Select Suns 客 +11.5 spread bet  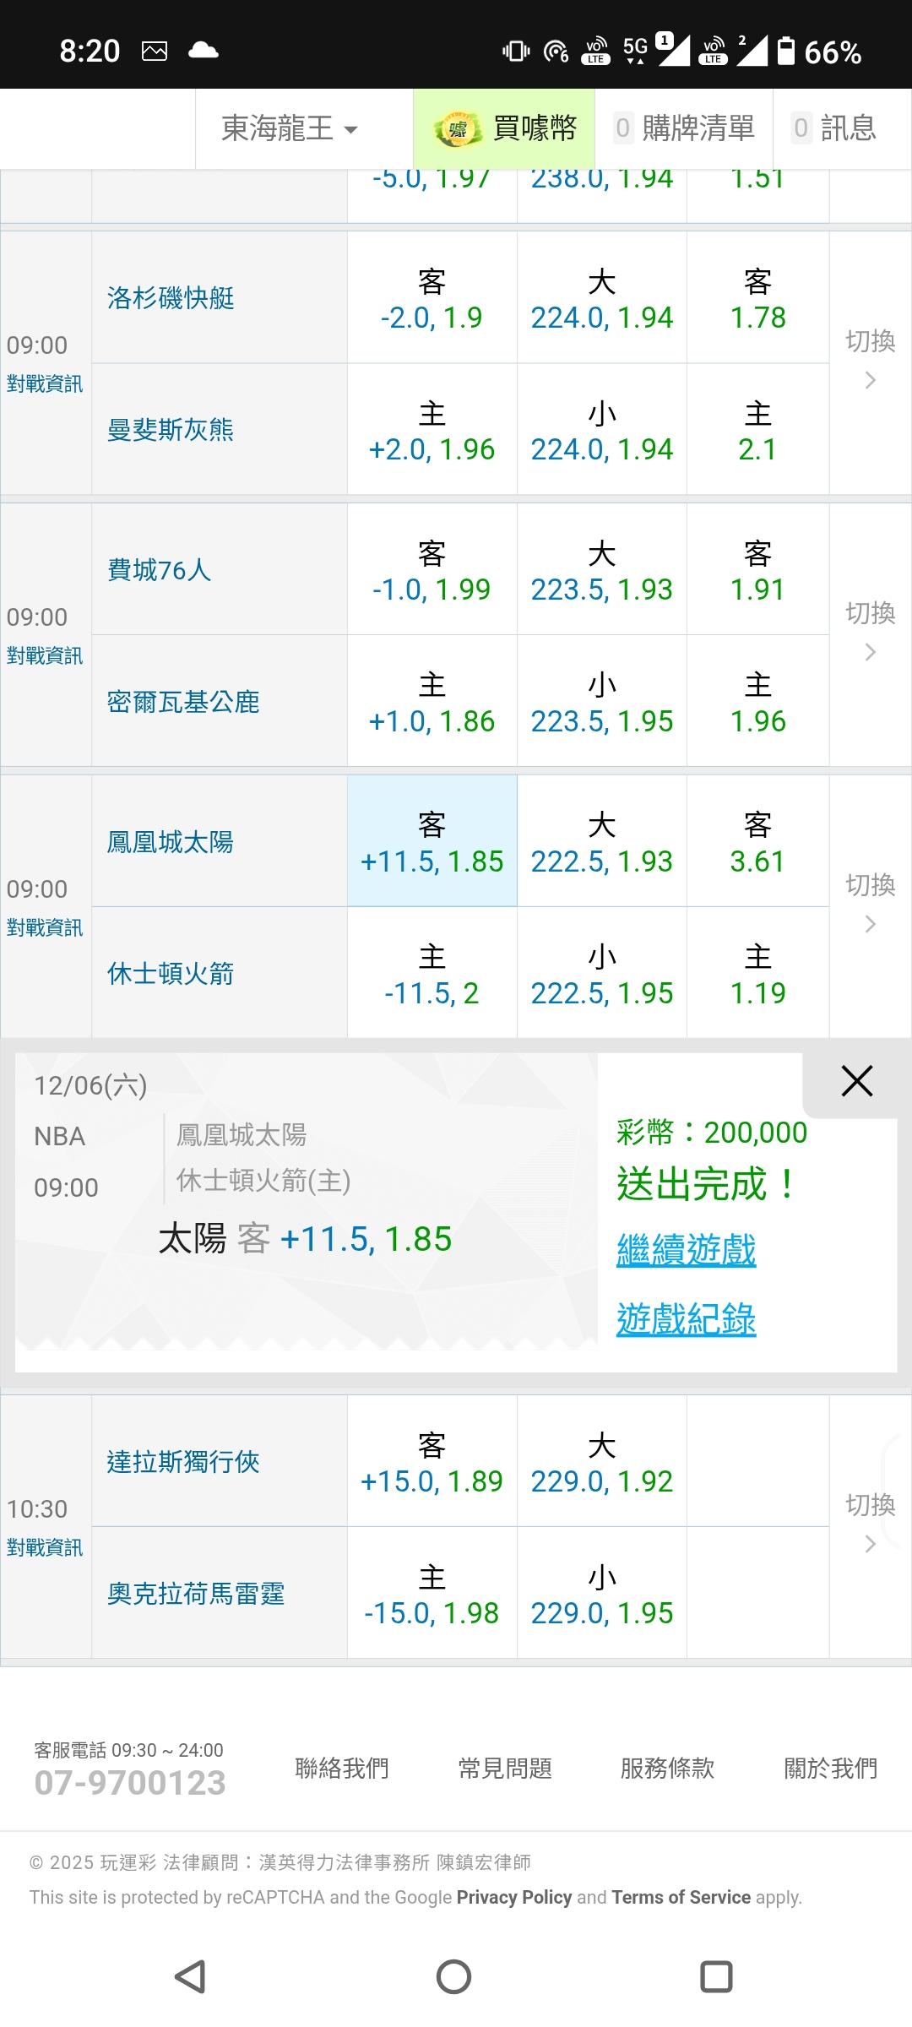[x=432, y=842]
